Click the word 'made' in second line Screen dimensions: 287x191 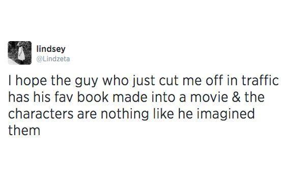click(130, 97)
